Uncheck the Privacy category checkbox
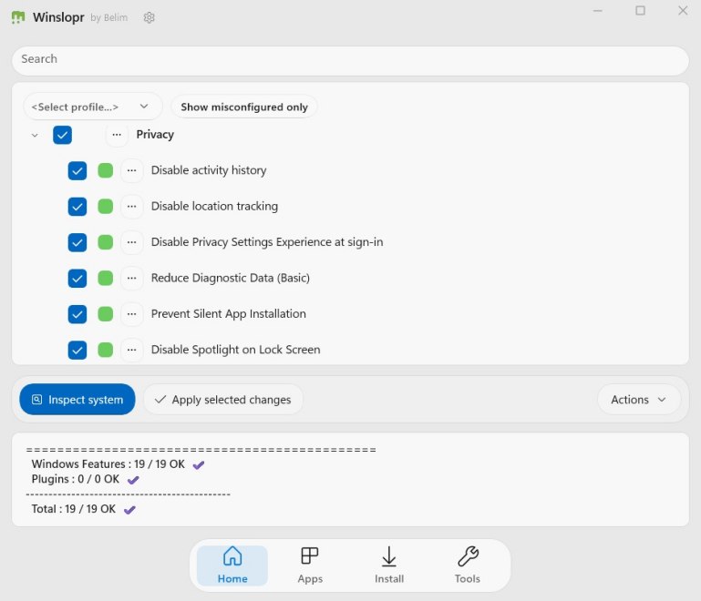Image resolution: width=701 pixels, height=601 pixels. (x=62, y=135)
